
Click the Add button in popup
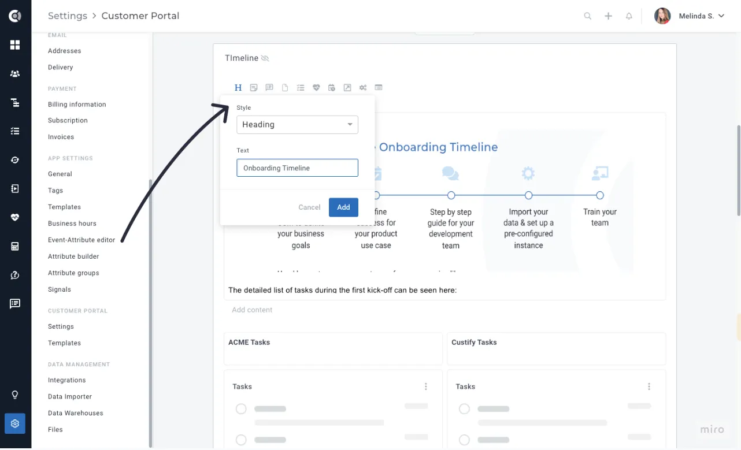tap(343, 207)
